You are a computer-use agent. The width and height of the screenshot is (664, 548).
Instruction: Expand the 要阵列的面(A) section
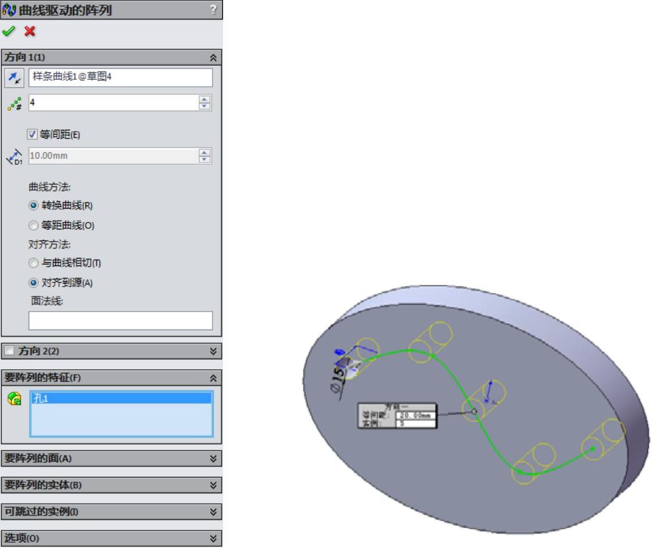point(213,459)
